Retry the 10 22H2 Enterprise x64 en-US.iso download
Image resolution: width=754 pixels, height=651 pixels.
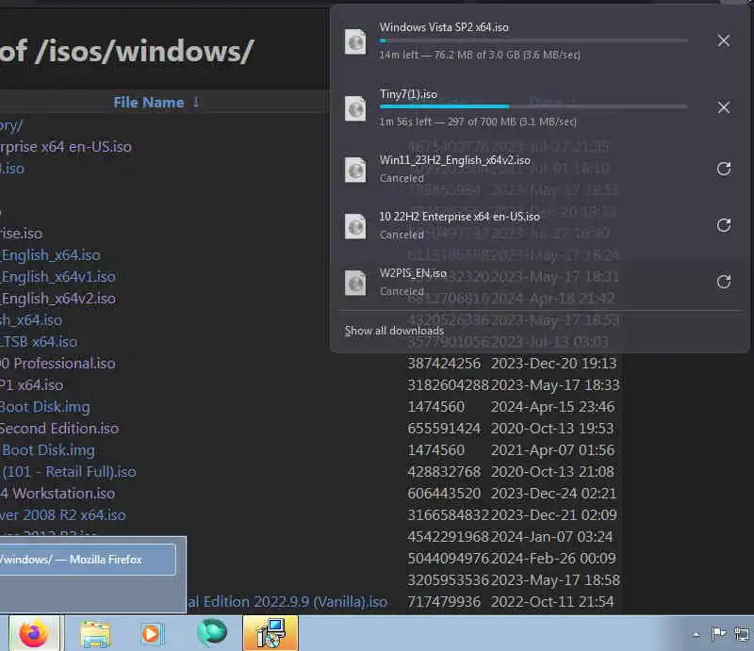[x=723, y=225]
